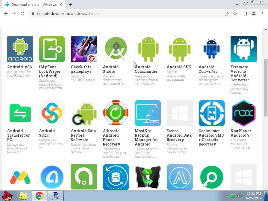
Task: Click the address bar URL
Action: point(68,14)
